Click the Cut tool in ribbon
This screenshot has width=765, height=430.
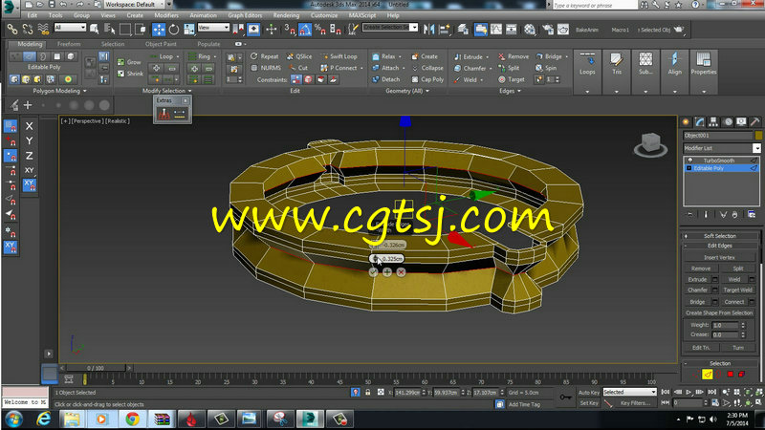[x=298, y=68]
